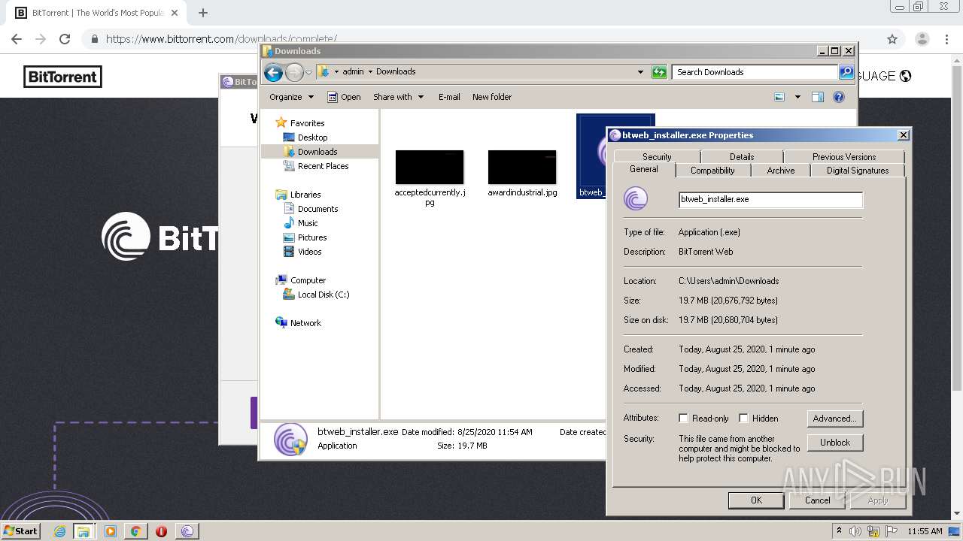963x541 pixels.
Task: Expand breadcrumb arrow after admin
Action: pos(369,72)
